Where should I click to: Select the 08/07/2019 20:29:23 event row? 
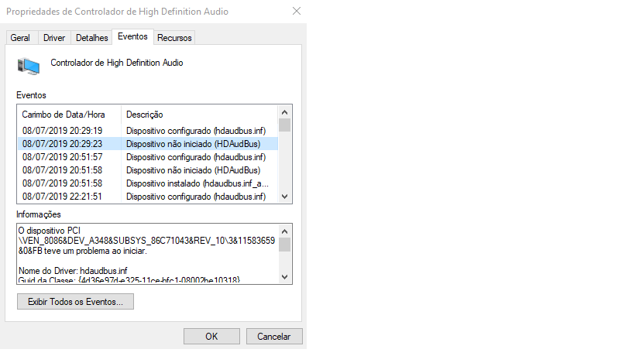(x=148, y=144)
